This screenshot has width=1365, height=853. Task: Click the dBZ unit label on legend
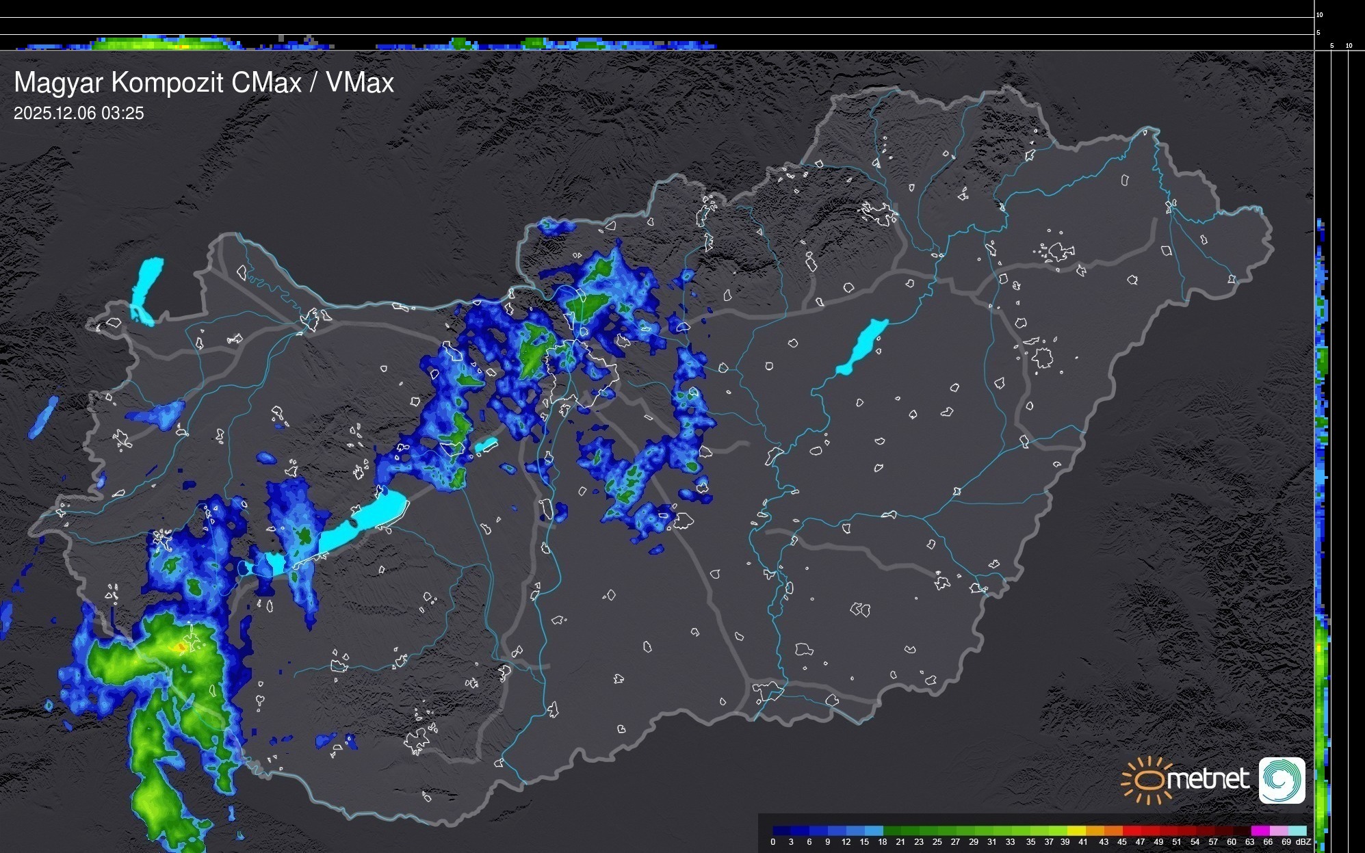click(1303, 842)
